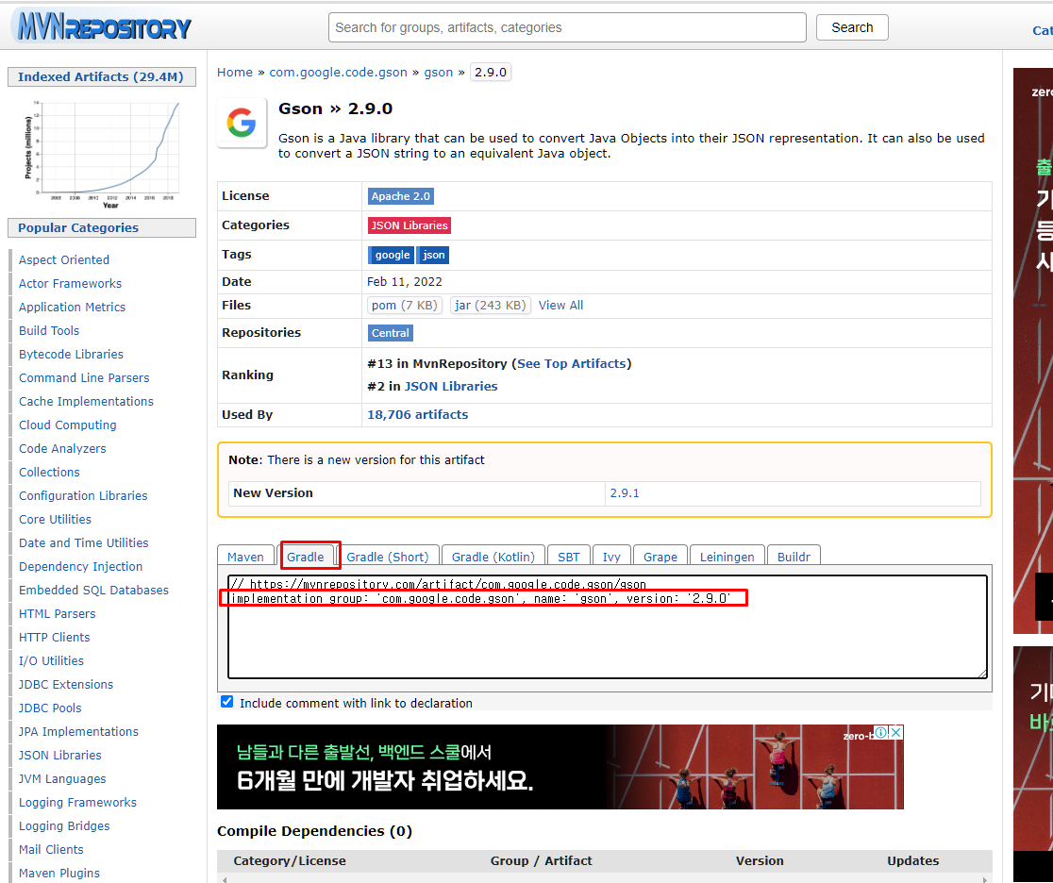Open the Gradle (Short) tab

coord(388,557)
